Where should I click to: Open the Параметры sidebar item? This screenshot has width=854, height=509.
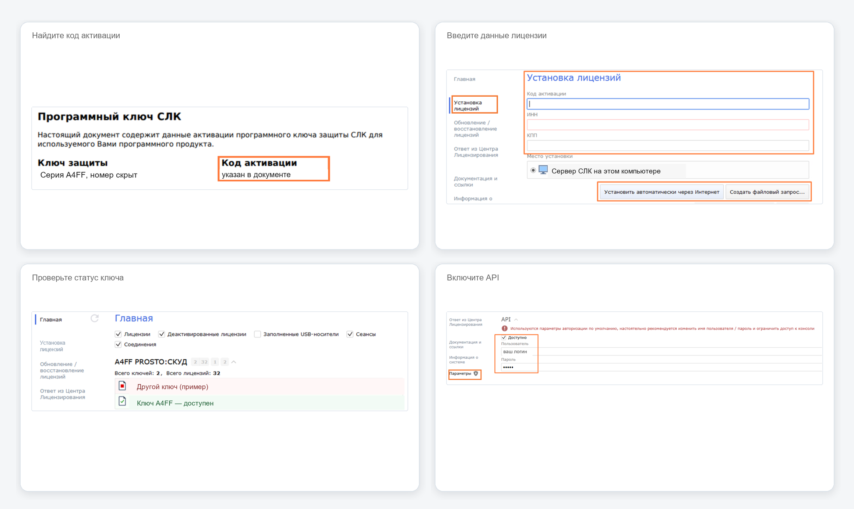[460, 373]
